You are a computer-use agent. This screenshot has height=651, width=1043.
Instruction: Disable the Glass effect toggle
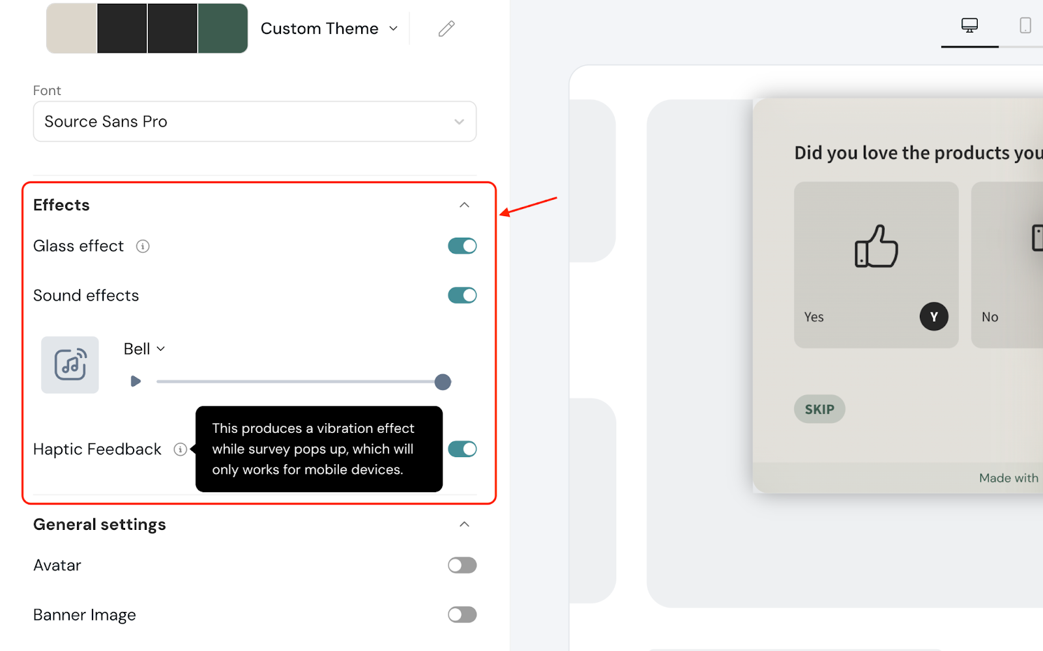click(x=462, y=246)
